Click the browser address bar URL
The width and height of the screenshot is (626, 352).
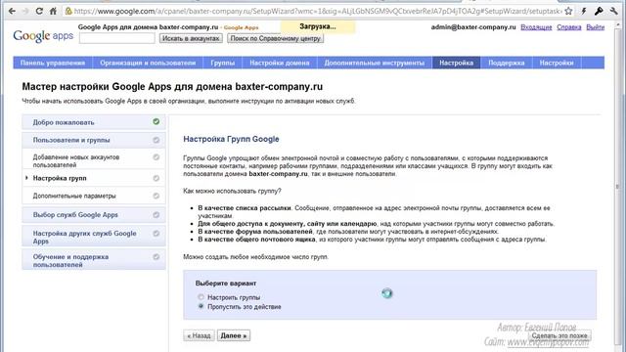[318, 11]
